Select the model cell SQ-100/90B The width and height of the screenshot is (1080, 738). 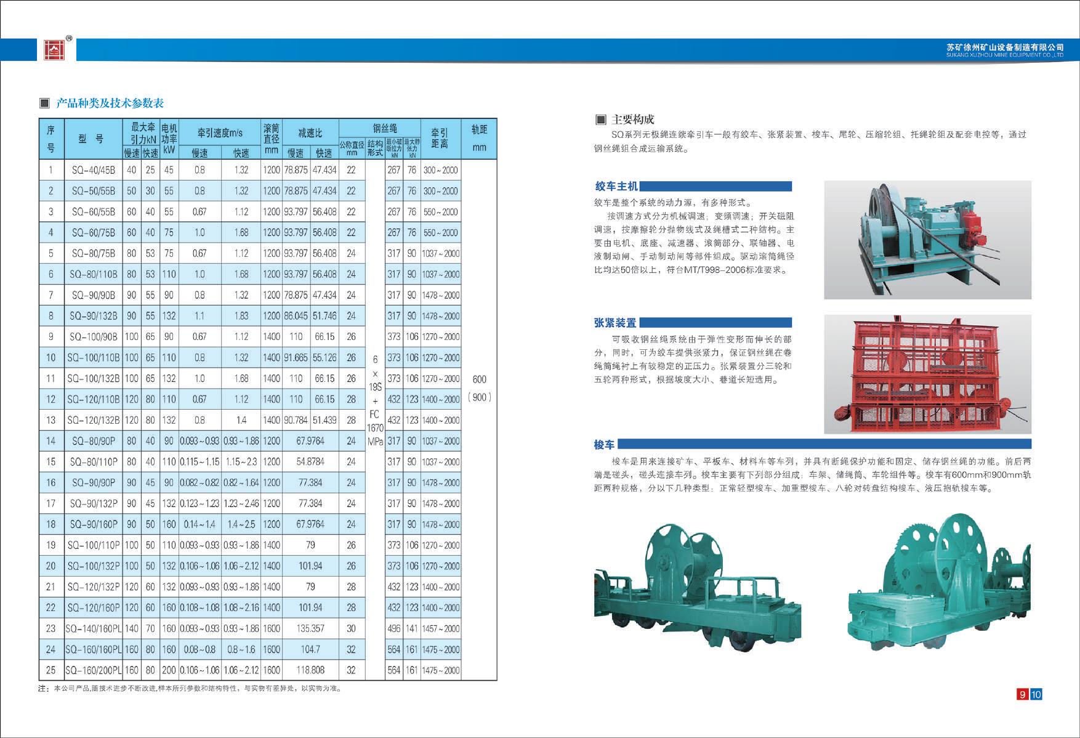point(93,337)
